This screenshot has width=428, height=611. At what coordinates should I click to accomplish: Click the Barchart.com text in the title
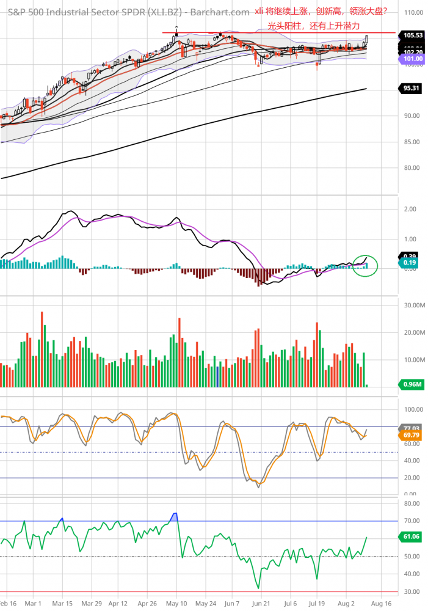[x=227, y=12]
